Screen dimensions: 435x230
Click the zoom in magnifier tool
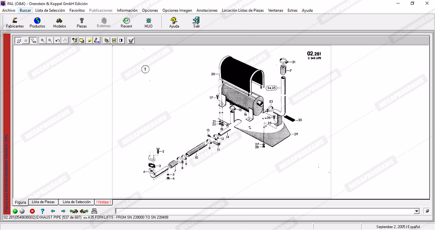point(43,40)
